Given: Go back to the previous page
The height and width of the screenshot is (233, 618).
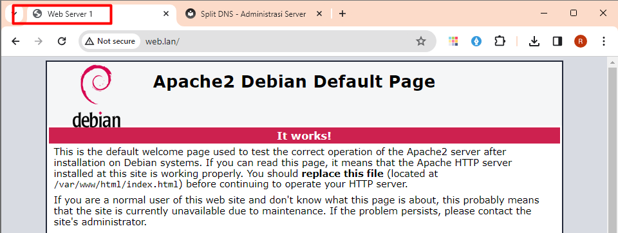Looking at the screenshot, I should 15,41.
